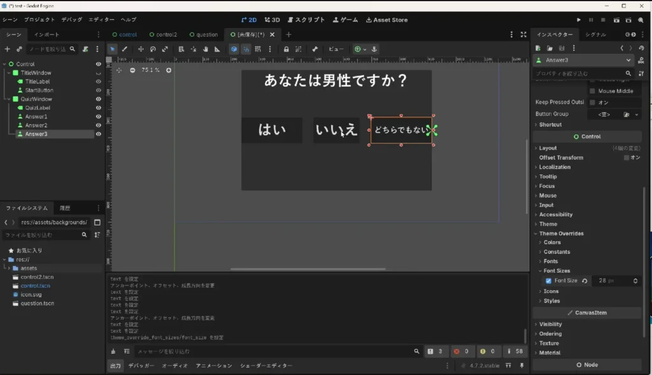Open the デバッグ menu

click(x=71, y=20)
